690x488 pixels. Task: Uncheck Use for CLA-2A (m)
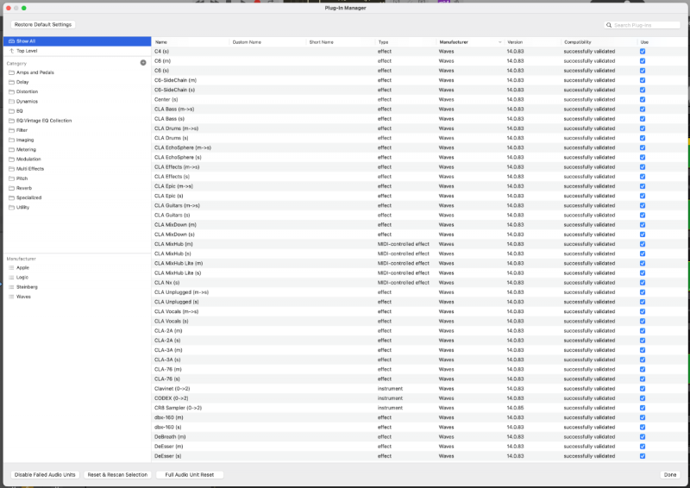(643, 331)
